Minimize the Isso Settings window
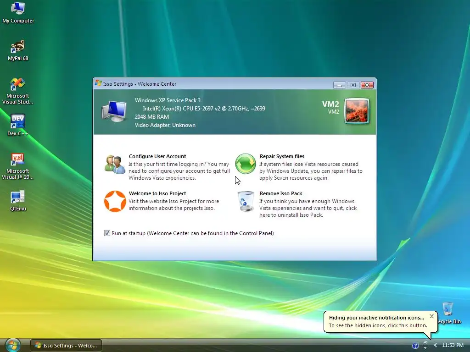The width and height of the screenshot is (470, 352). tap(339, 85)
